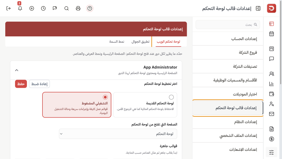The height and width of the screenshot is (159, 282).
Task: Open the mail envelope icon
Action: tap(271, 114)
